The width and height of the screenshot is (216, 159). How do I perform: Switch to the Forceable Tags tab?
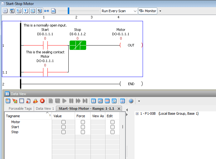click(20, 108)
